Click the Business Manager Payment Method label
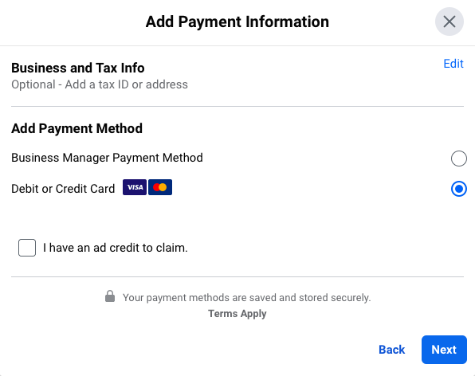This screenshot has height=376, width=475. click(x=107, y=158)
